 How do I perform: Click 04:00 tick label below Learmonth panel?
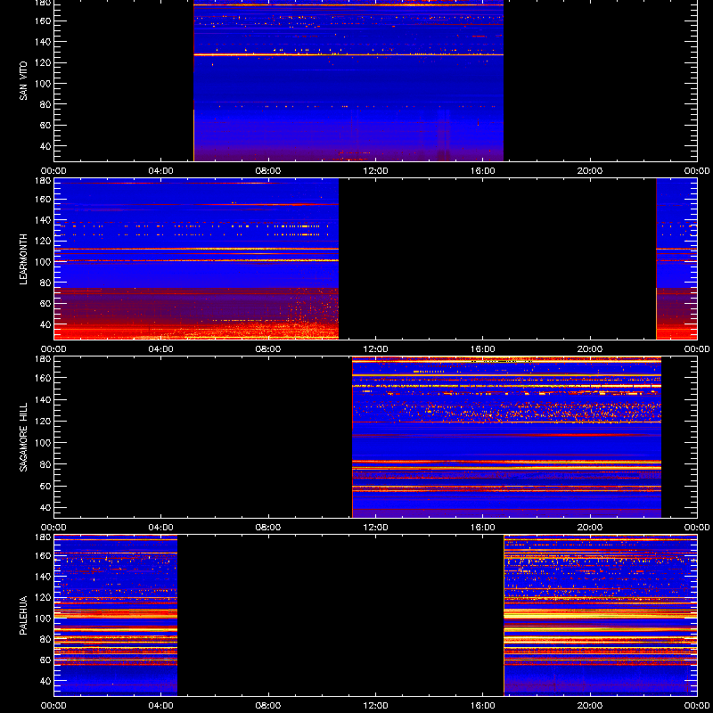(x=161, y=349)
